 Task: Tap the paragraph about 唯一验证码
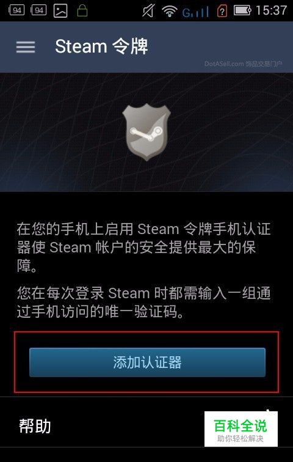pos(143,302)
